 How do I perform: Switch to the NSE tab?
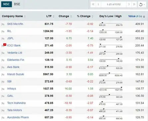click(x=6, y=4)
